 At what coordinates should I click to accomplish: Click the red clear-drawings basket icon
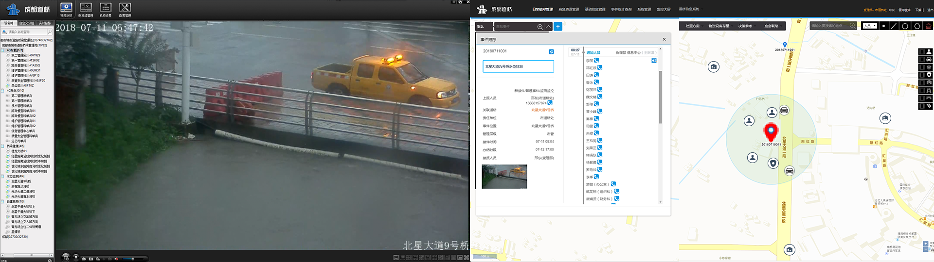pos(929,26)
